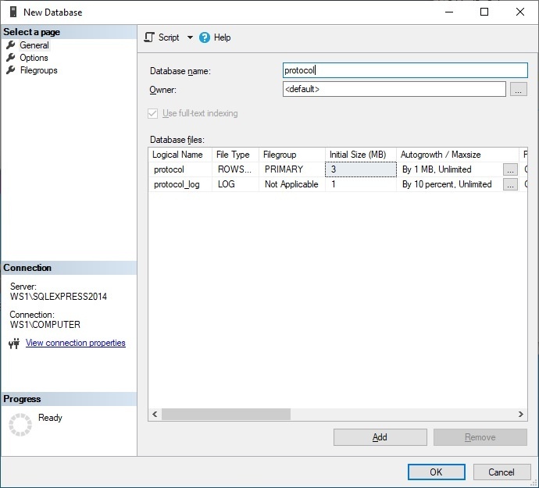The width and height of the screenshot is (539, 488).
Task: Click the New Database window title icon
Action: pos(13,12)
